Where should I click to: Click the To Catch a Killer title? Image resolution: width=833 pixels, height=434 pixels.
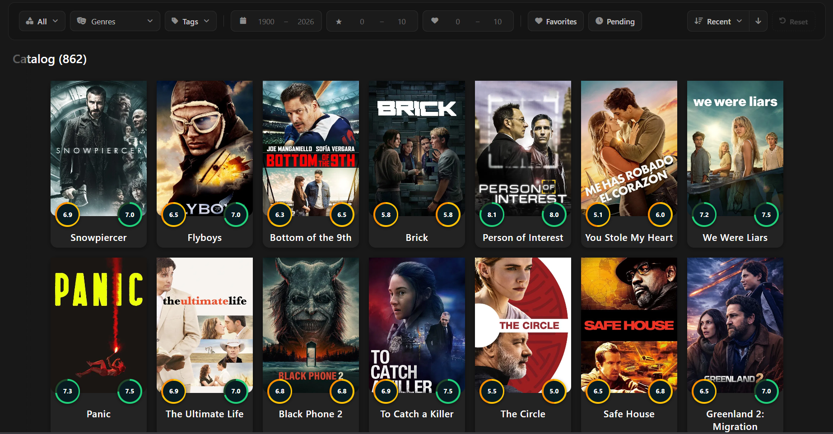click(417, 414)
